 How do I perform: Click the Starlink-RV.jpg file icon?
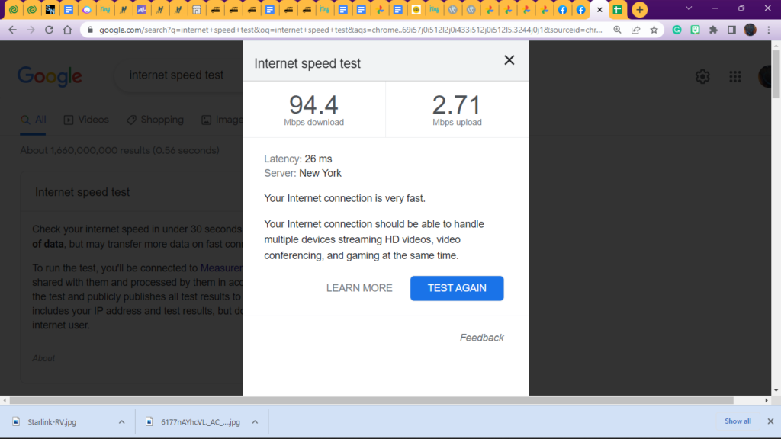[x=16, y=421]
